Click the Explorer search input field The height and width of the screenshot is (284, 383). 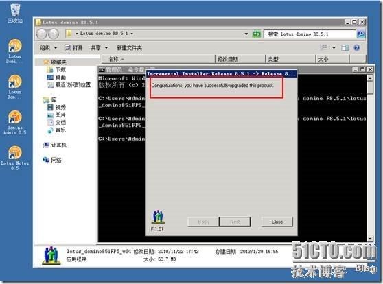click(310, 34)
